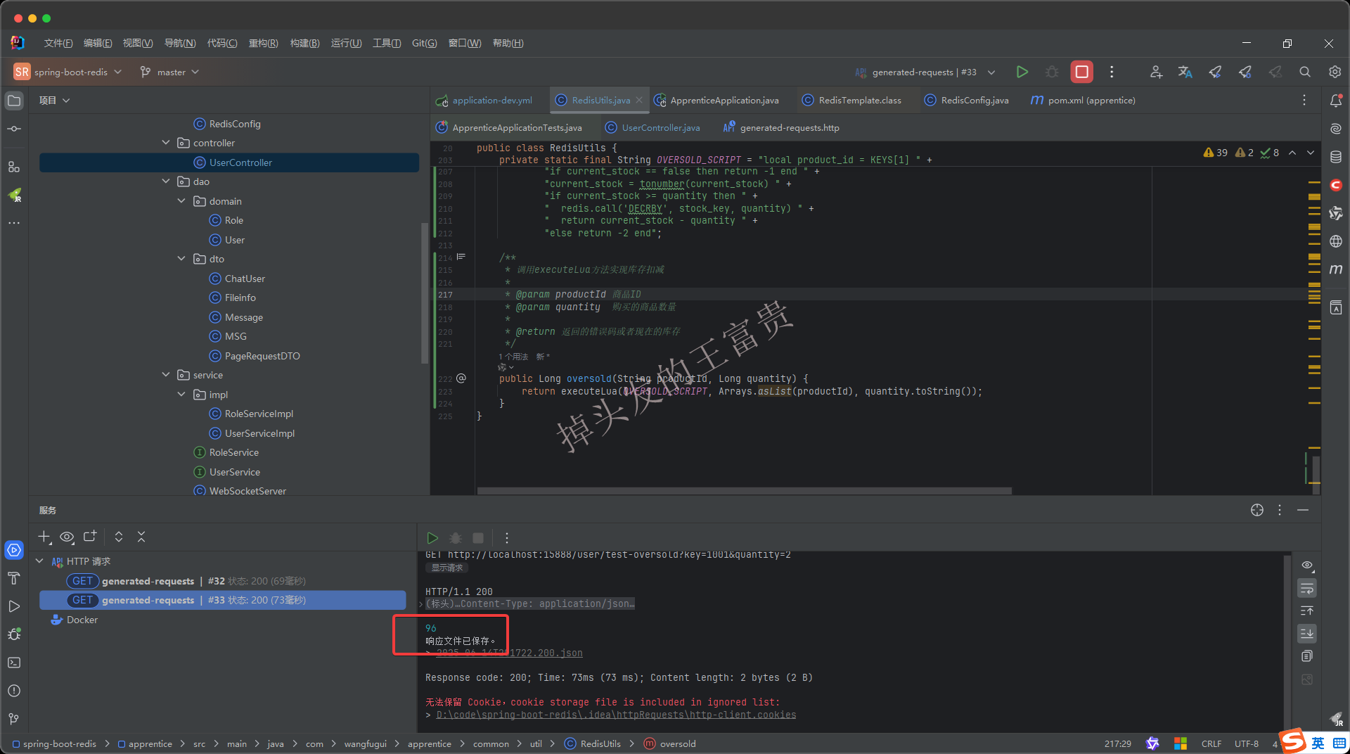Collapse the HTTP requests node
Screen dimensions: 1350x754
[x=39, y=561]
